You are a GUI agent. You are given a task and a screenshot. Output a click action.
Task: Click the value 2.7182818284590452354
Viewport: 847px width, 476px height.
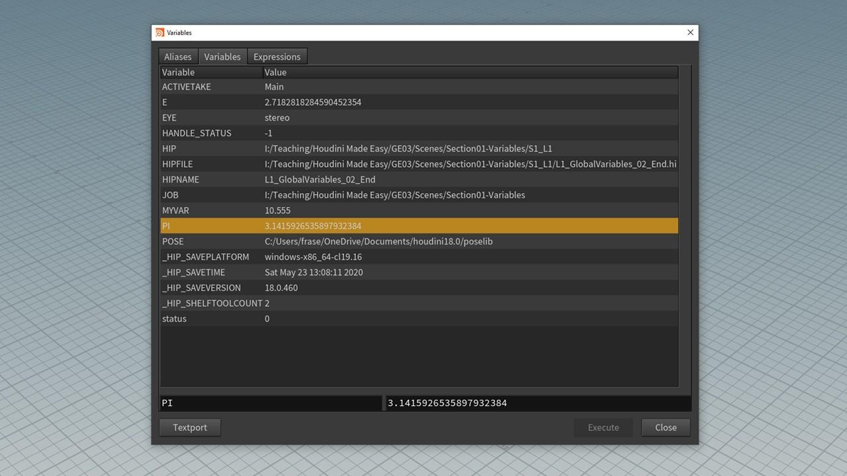coord(313,102)
